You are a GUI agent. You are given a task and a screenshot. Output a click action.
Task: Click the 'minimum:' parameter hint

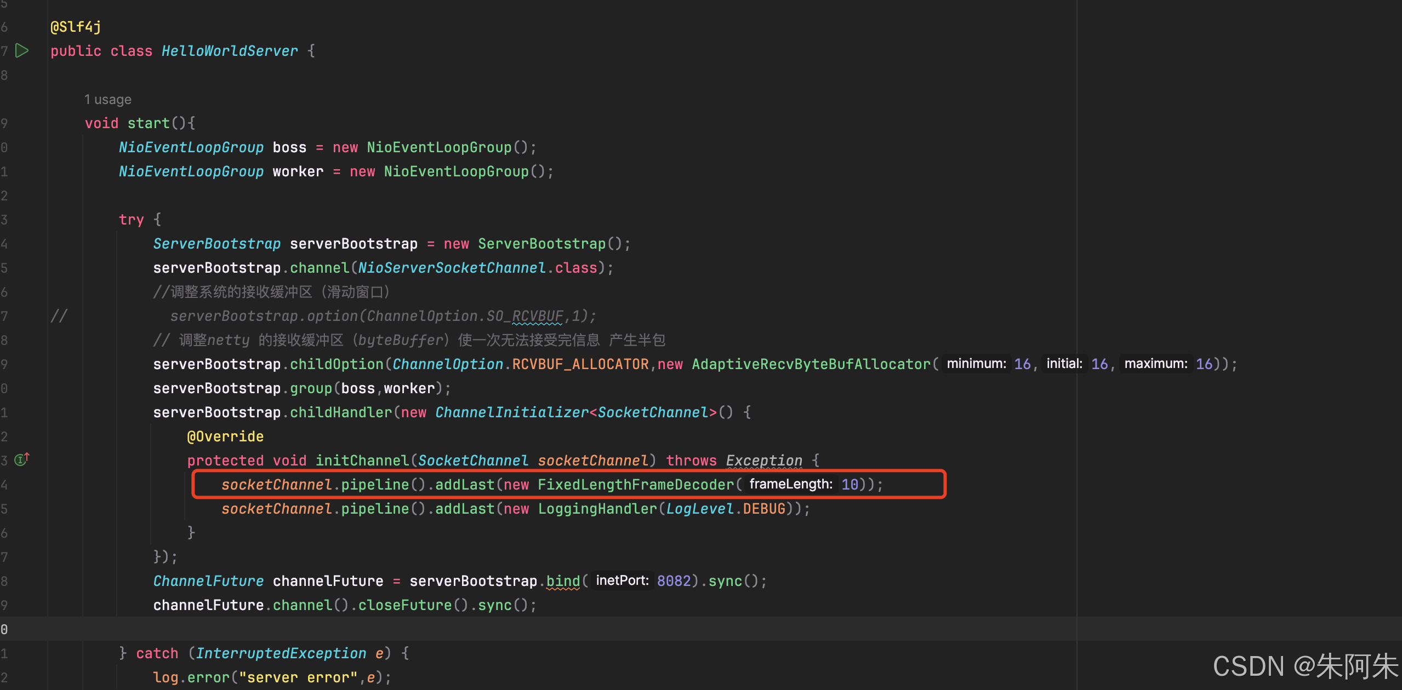pyautogui.click(x=977, y=364)
